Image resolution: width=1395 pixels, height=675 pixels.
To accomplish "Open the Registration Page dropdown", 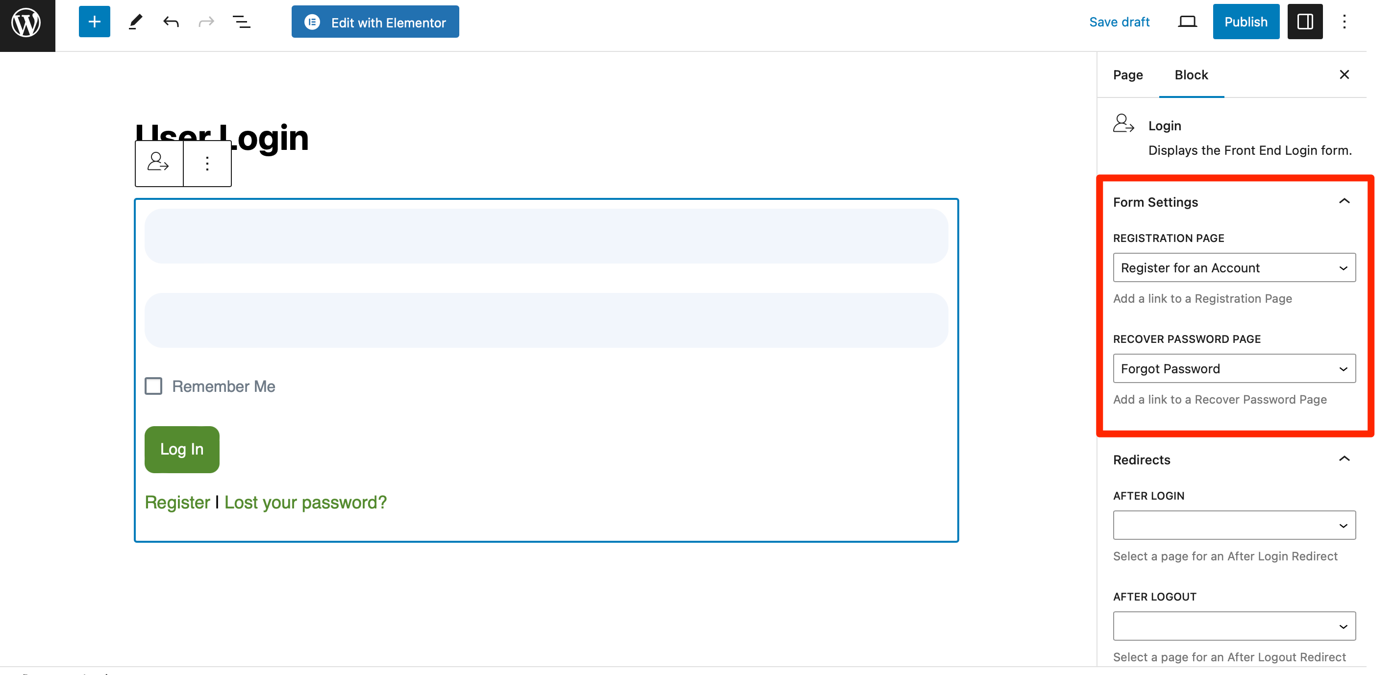I will [x=1234, y=268].
